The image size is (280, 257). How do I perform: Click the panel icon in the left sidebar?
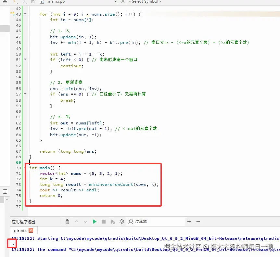[x=5, y=192]
